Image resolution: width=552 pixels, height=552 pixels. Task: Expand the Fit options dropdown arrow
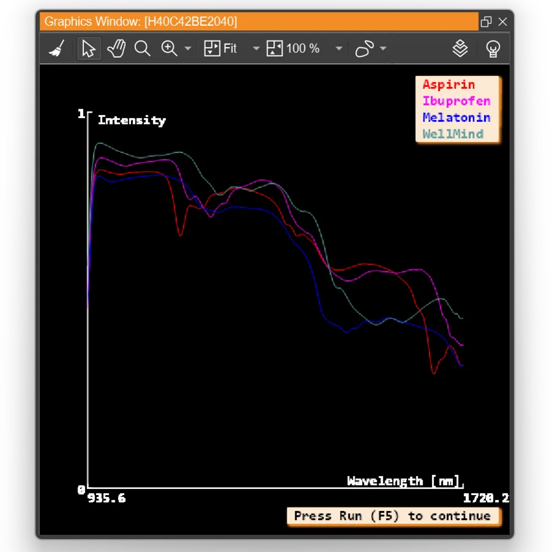click(256, 48)
